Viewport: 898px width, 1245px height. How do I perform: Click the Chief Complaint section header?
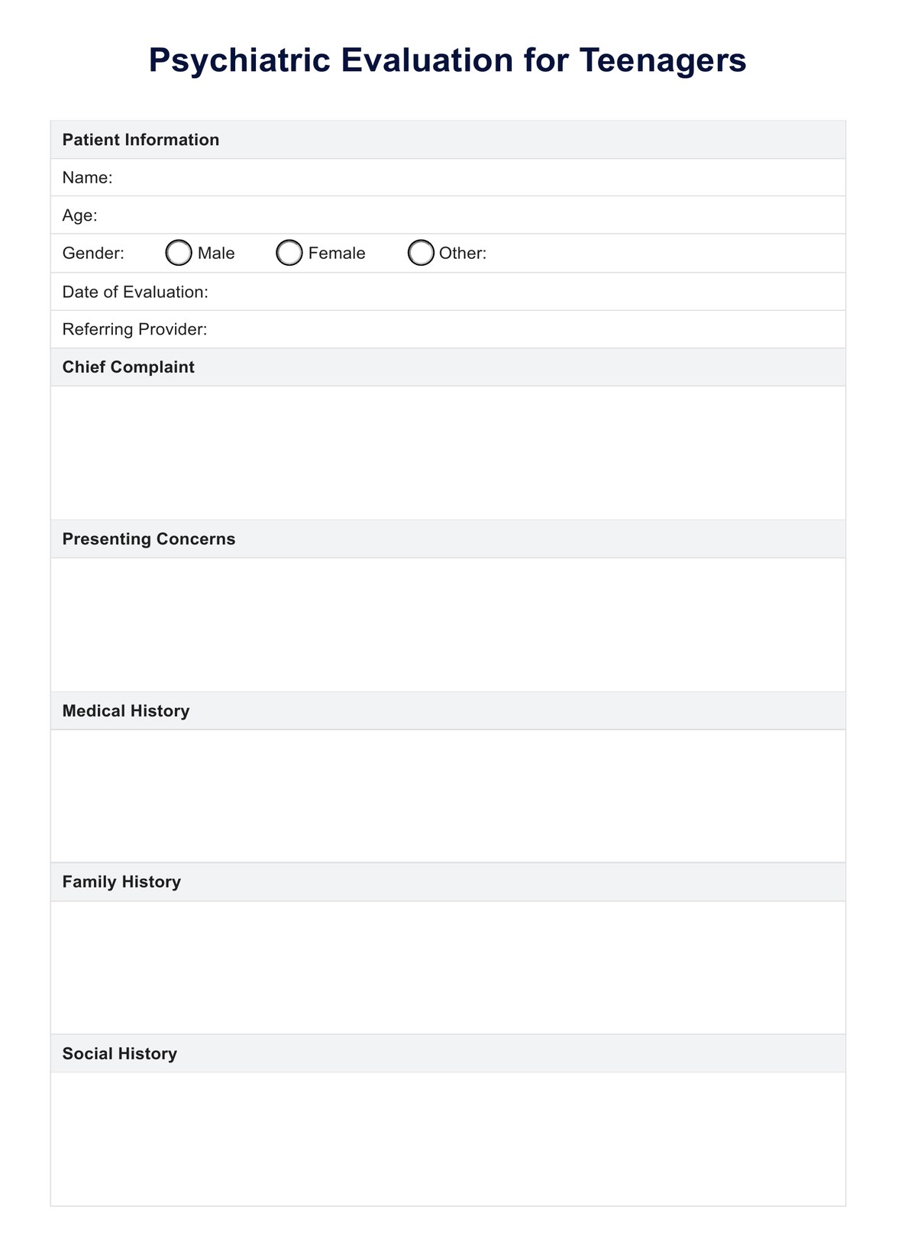click(x=128, y=367)
